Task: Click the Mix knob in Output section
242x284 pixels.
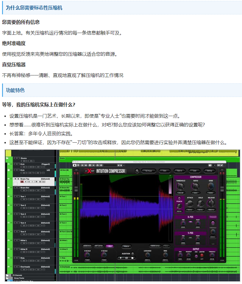Action: [180, 255]
